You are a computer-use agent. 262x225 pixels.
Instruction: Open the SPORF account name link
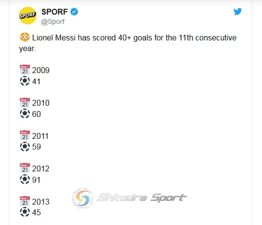tap(55, 12)
